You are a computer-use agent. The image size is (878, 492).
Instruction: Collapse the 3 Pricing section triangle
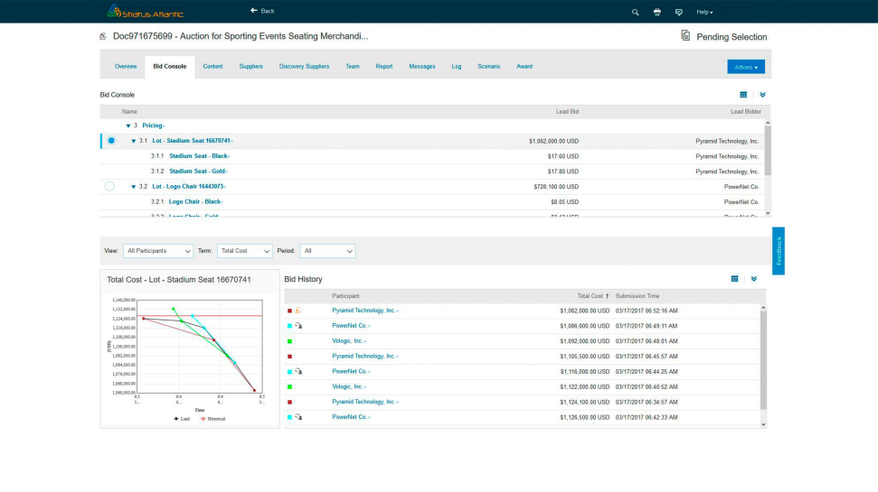click(128, 125)
